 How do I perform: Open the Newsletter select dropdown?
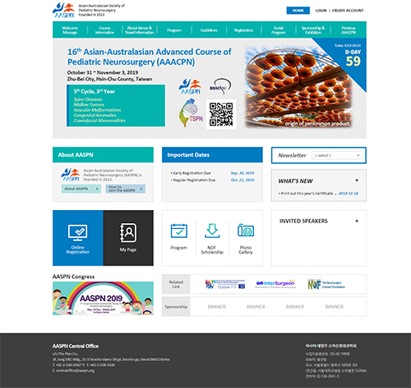(337, 155)
